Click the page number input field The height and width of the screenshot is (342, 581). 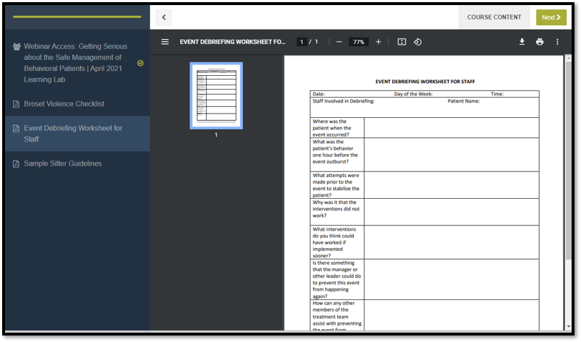(302, 42)
